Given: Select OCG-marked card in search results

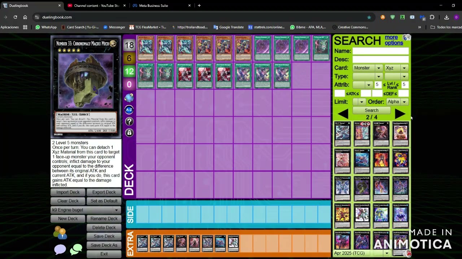Looking at the screenshot, I should click(362, 134).
